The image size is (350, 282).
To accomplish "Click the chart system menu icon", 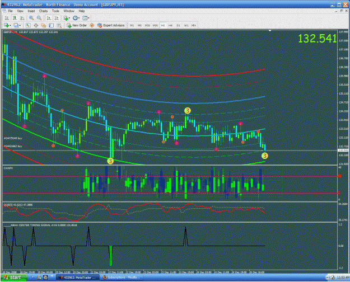I will 4,11.
